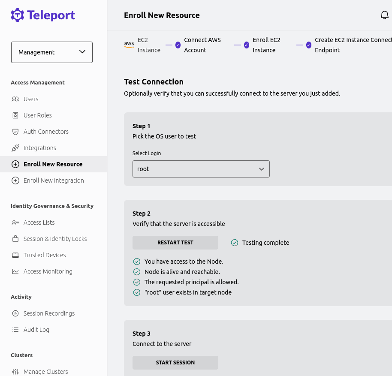Open Audit Log in sidebar

pyautogui.click(x=36, y=330)
